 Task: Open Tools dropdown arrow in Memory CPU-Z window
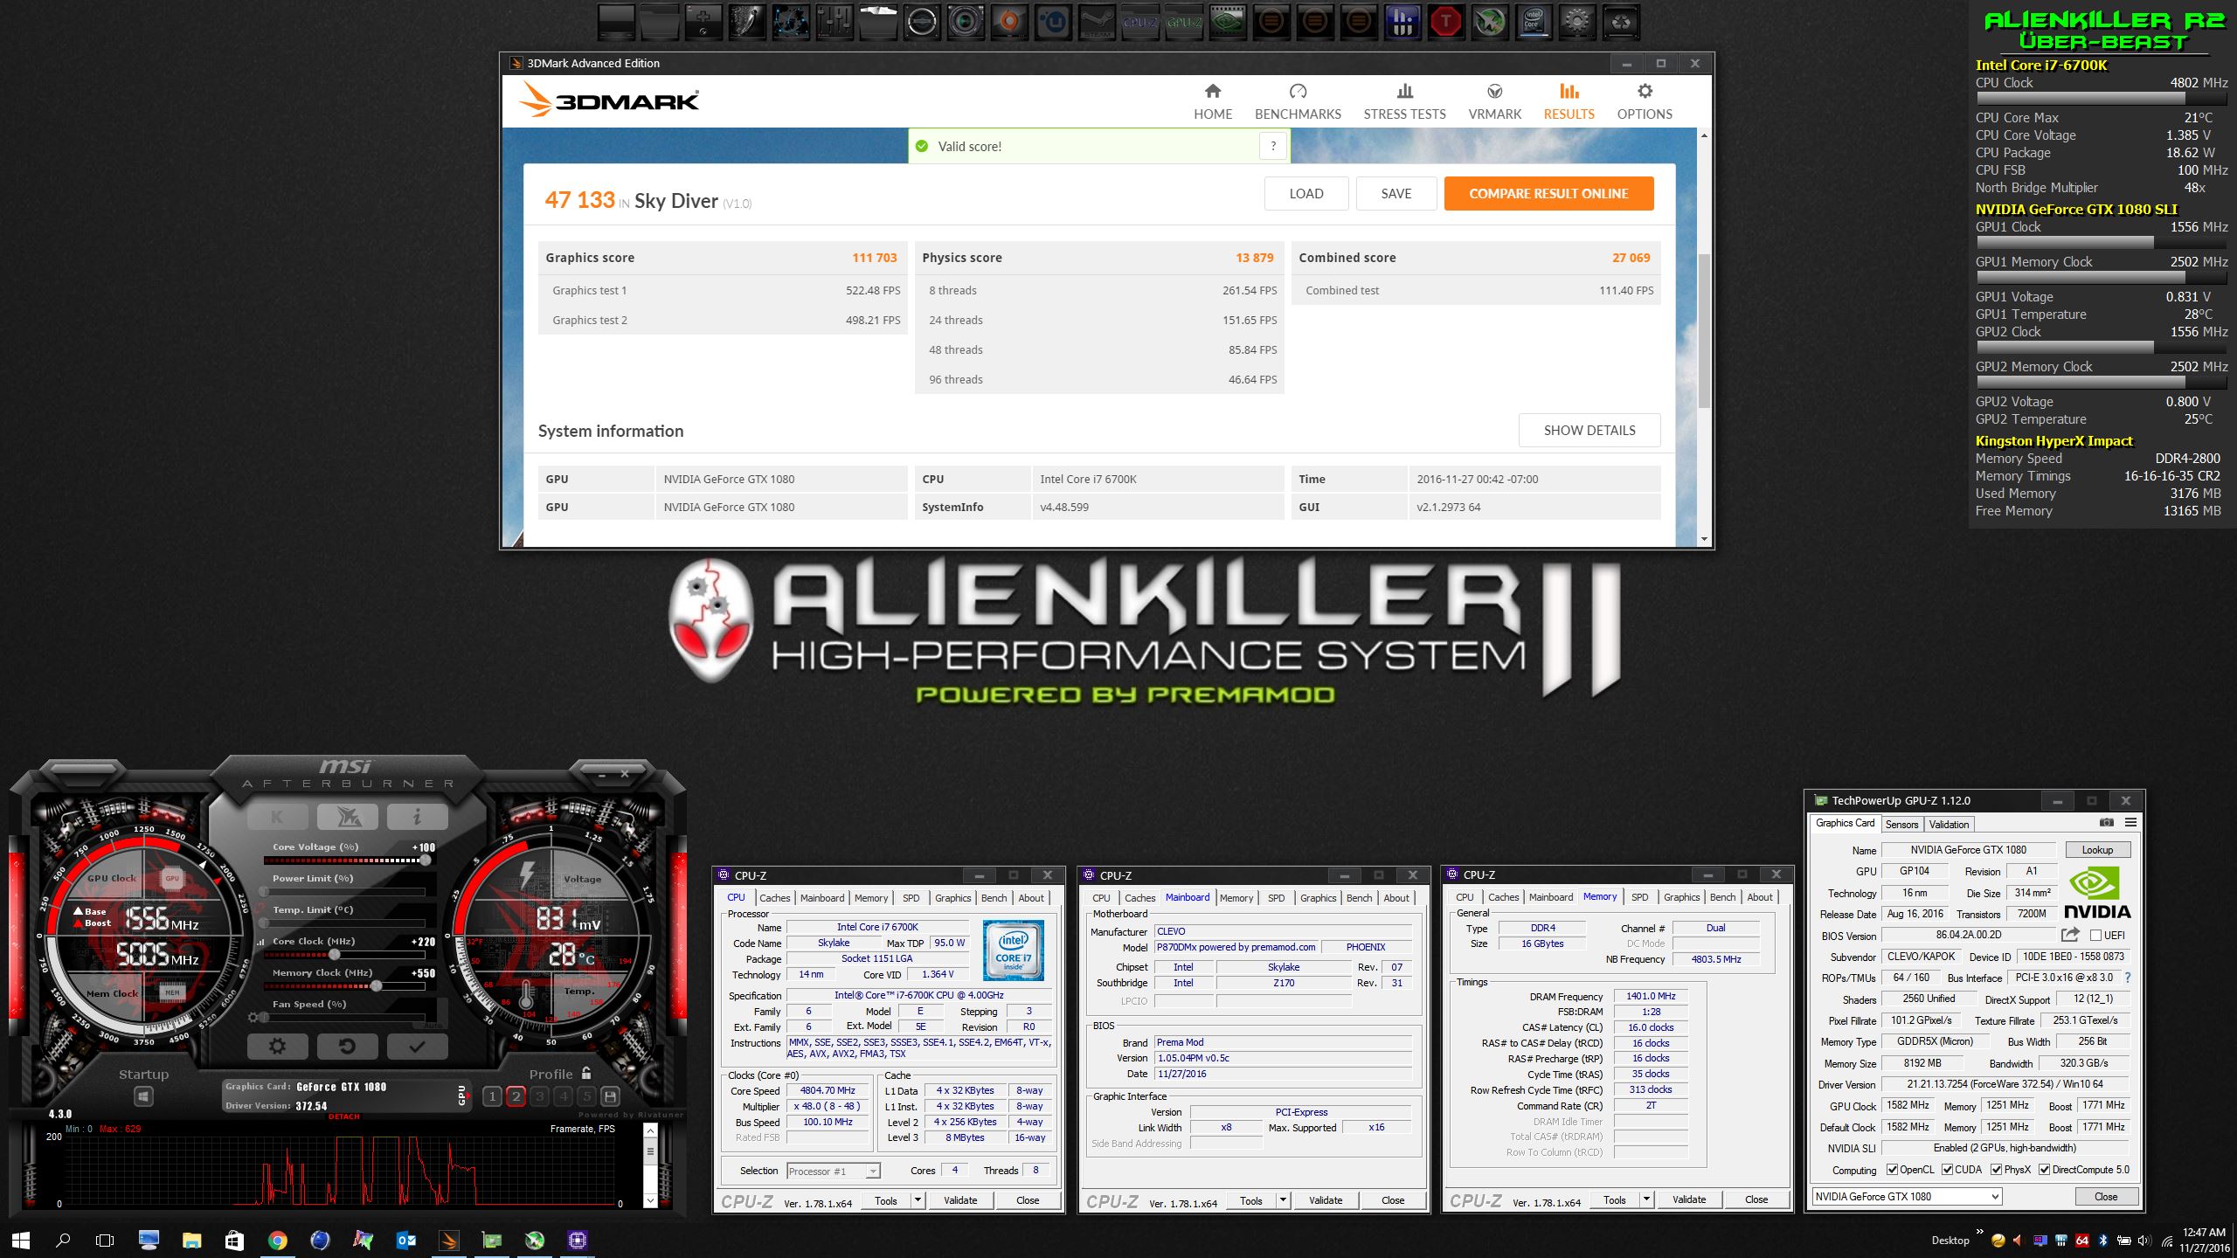point(1646,1199)
